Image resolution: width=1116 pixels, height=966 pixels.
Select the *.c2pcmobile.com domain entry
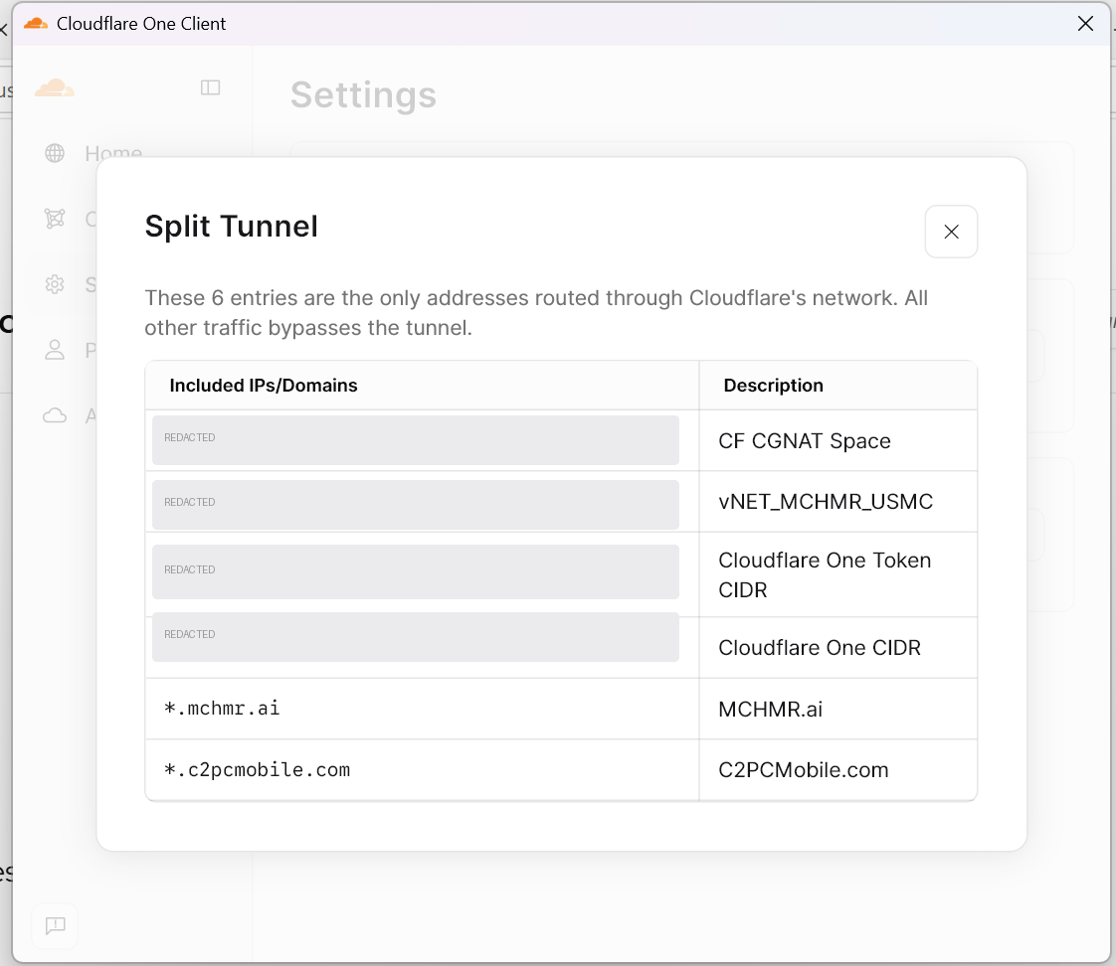257,769
